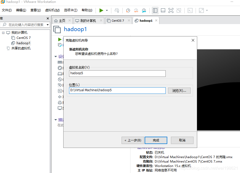Open the library search dropdown arrow
240x173 pixels.
click(x=48, y=25)
